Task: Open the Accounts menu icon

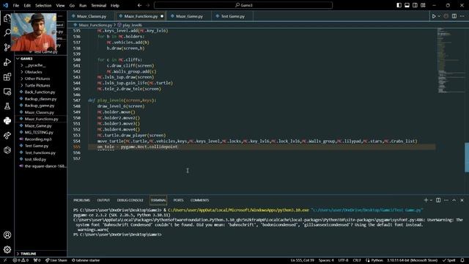Action: (7, 235)
